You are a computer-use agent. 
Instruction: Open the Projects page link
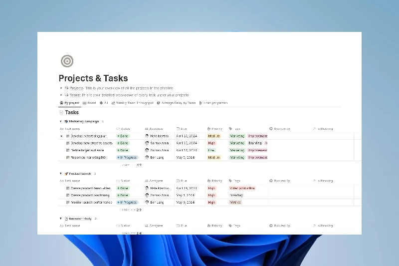(x=76, y=88)
